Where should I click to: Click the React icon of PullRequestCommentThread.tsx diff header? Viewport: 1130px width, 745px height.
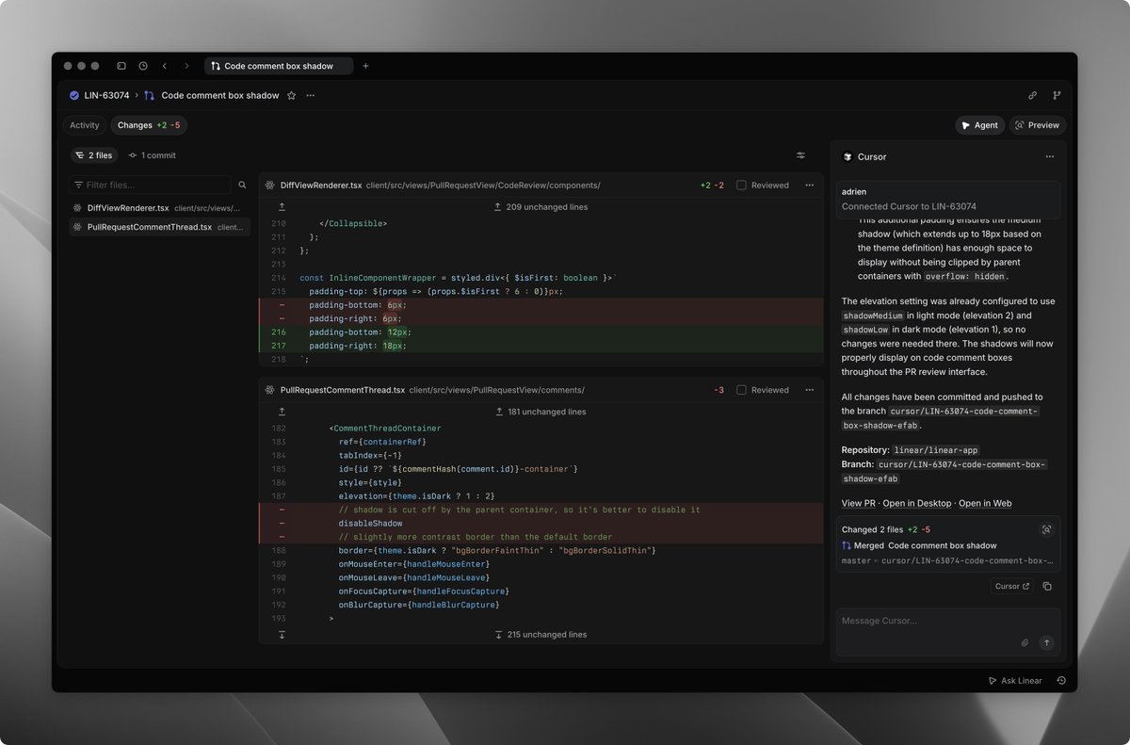pyautogui.click(x=269, y=390)
